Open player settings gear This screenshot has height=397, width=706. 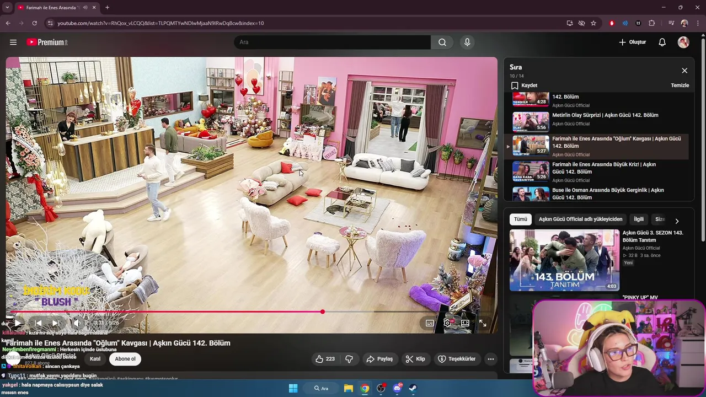click(447, 323)
